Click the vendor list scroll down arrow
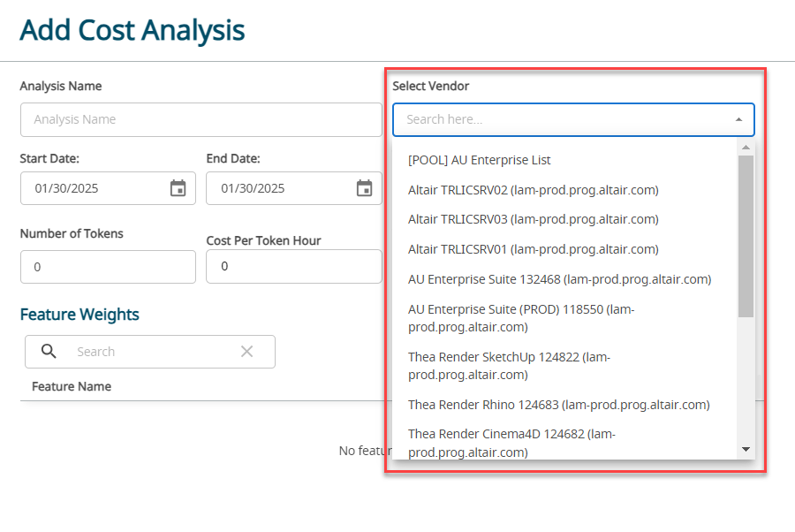 coord(746,449)
